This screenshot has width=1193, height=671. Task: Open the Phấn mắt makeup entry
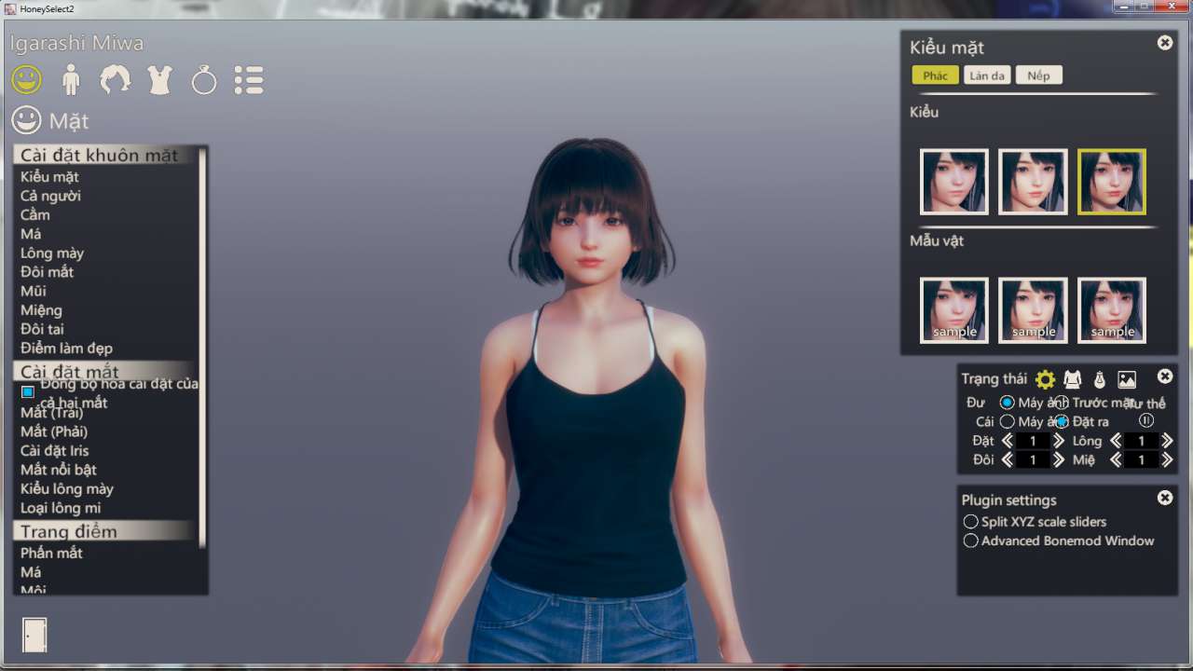point(51,553)
